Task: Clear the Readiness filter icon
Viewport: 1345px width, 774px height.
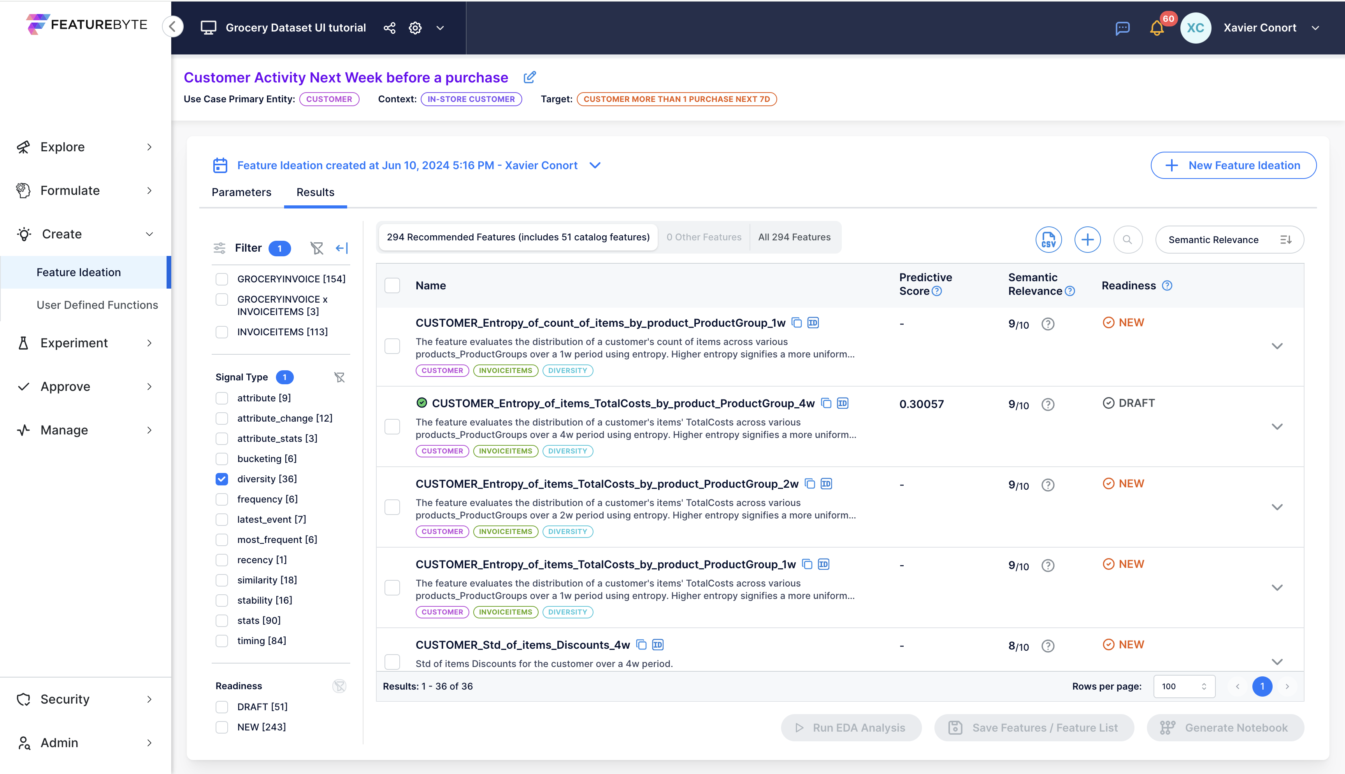Action: (x=339, y=686)
